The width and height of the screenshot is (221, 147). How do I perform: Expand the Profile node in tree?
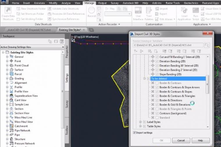click(7, 87)
